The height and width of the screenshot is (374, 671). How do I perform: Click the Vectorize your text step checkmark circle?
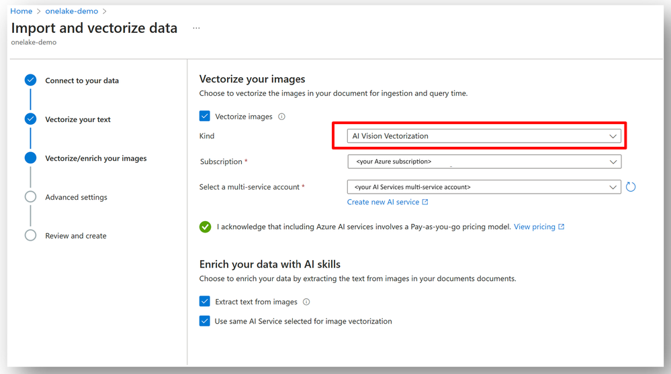click(x=30, y=119)
